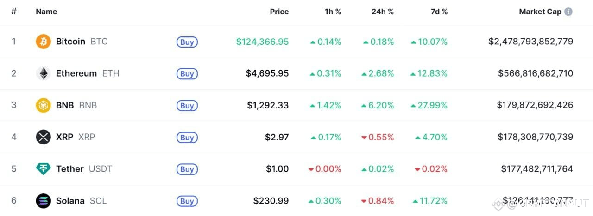Sort by the Price column header

279,12
